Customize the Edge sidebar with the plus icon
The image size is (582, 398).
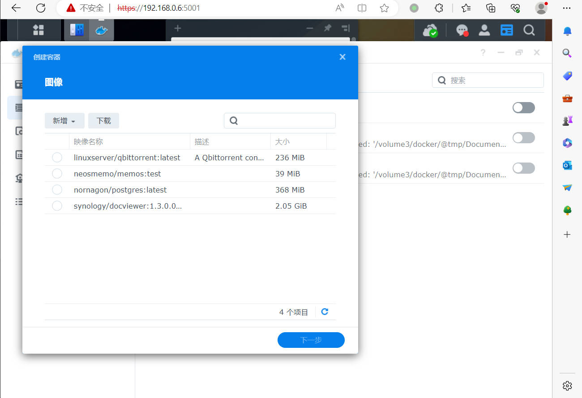(567, 234)
